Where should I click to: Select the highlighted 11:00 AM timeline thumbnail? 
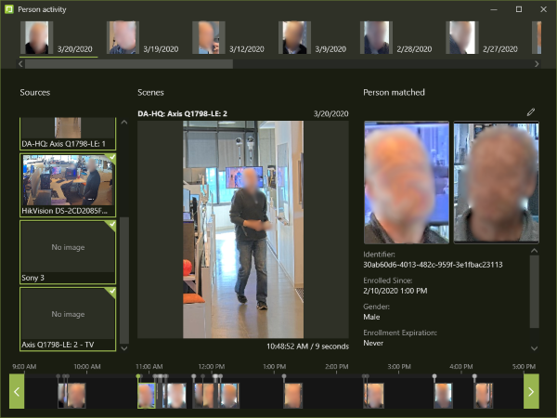coord(147,396)
